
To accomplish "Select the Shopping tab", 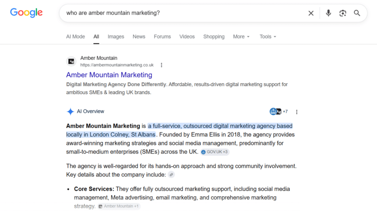I will [214, 36].
